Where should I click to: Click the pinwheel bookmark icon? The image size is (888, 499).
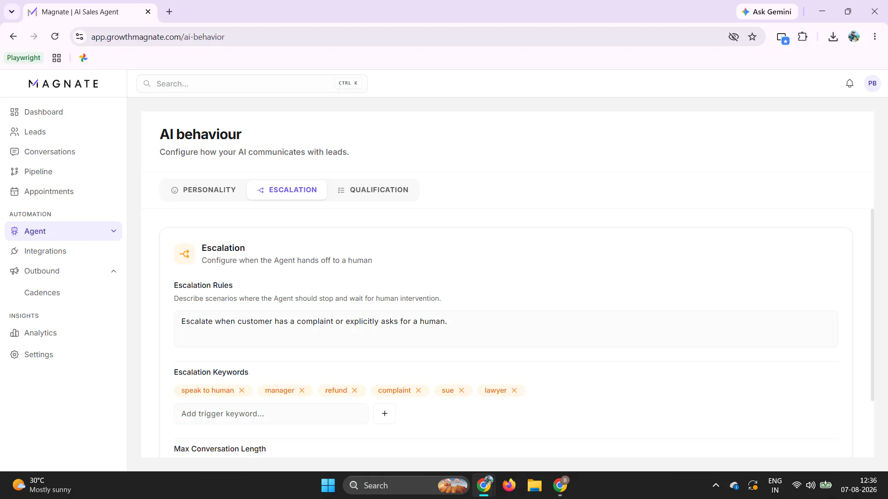pyautogui.click(x=83, y=58)
